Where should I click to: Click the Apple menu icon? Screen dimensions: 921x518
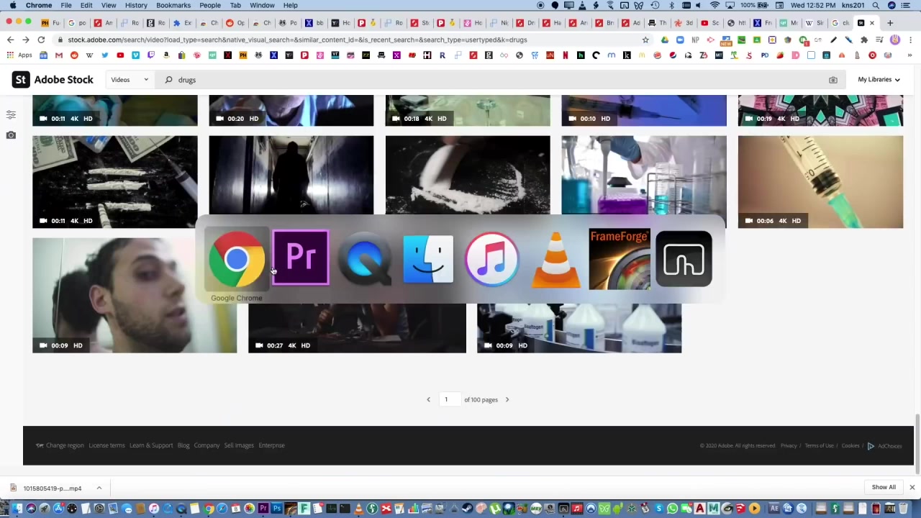(x=13, y=6)
